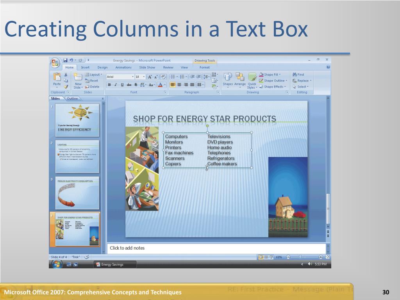400x300 pixels.
Task: Open the Slide Show ribbon tab
Action: pos(147,67)
